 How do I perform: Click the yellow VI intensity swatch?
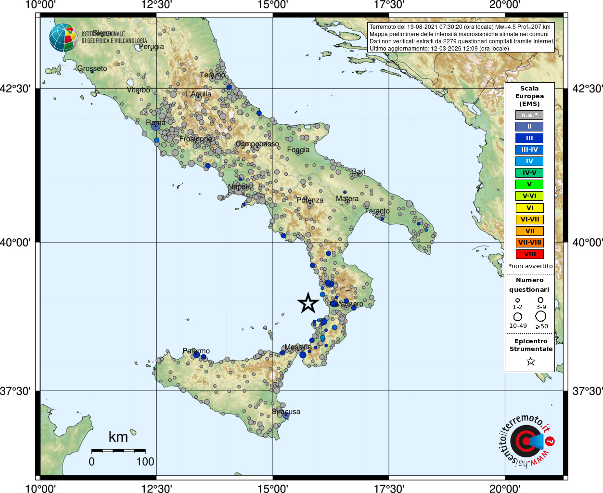[529, 208]
